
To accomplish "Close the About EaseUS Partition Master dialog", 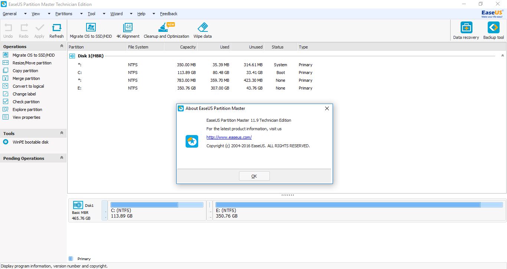I will click(327, 108).
